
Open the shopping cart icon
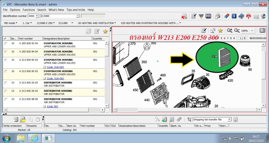click(x=201, y=16)
